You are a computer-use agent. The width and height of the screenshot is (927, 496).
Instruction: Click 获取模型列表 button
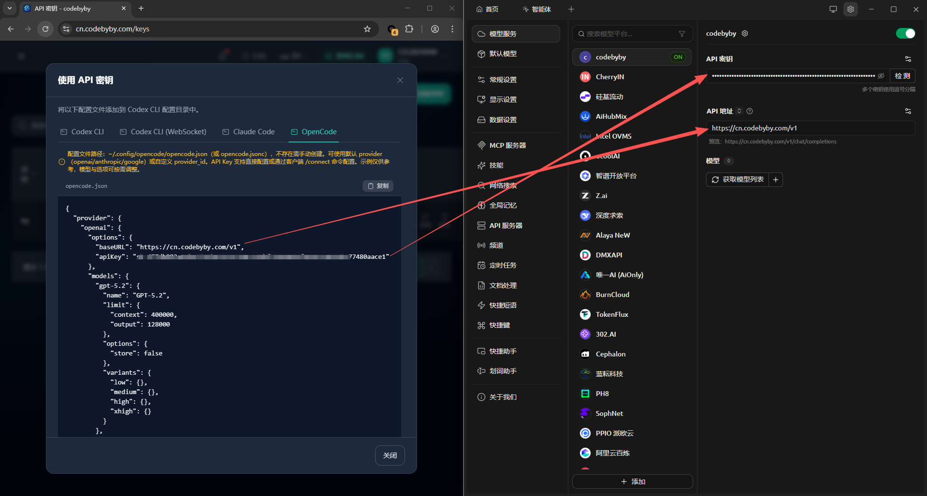pyautogui.click(x=738, y=180)
